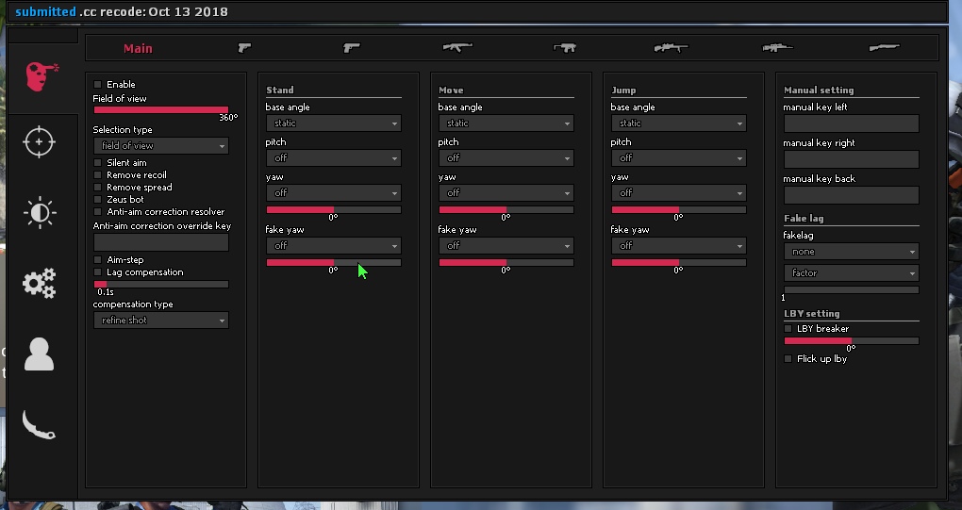Enable the Remove recoil checkbox
Image resolution: width=962 pixels, height=510 pixels.
coord(98,175)
